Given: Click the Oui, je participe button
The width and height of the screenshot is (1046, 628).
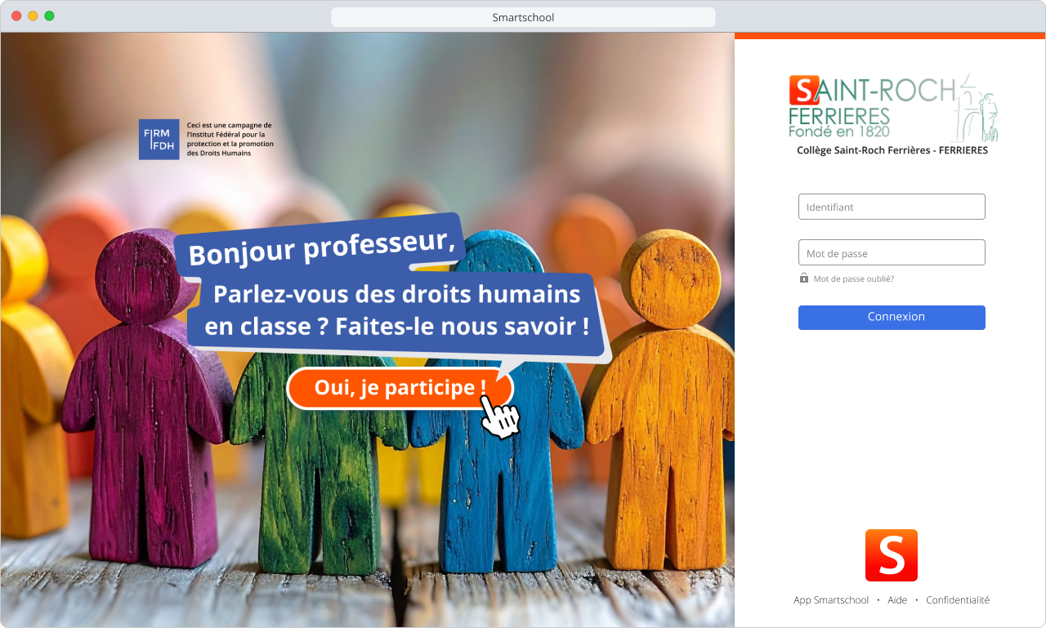Looking at the screenshot, I should tap(400, 388).
